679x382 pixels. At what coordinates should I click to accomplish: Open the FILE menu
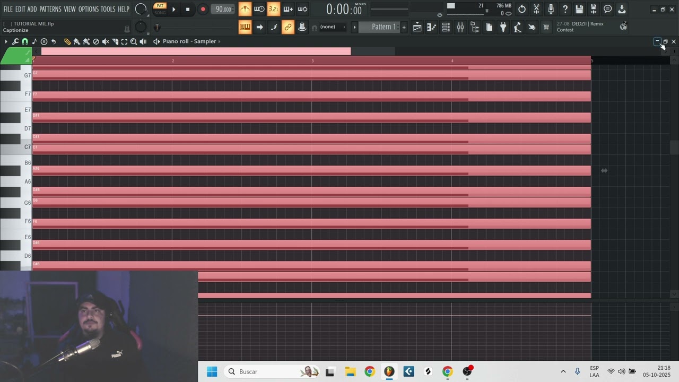tap(8, 9)
